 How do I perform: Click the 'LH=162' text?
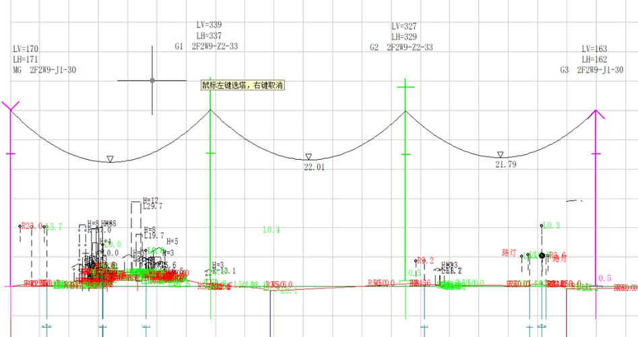pyautogui.click(x=594, y=59)
